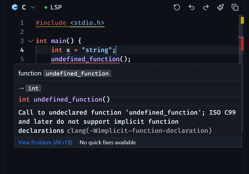Click the overlapping squares icon
The height and width of the screenshot is (174, 249).
point(235,7)
